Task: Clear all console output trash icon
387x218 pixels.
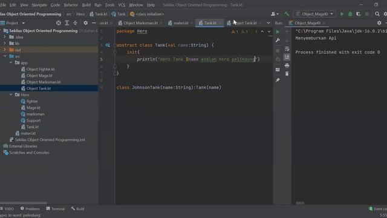Action: pos(287,74)
